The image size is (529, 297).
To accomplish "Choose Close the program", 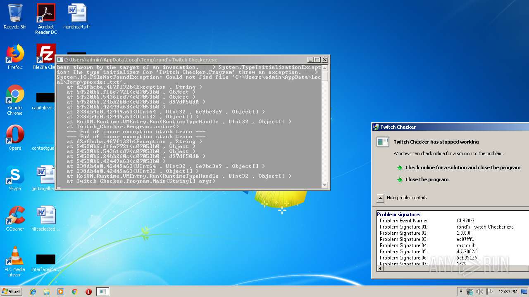I will 427,179.
